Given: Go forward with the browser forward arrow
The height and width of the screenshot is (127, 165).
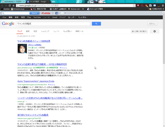Looking at the screenshot, I should tap(6, 6).
